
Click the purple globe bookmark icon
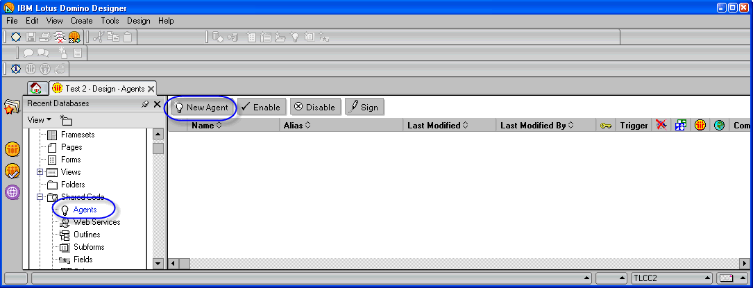coord(12,192)
